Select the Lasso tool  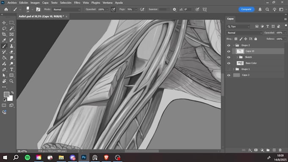pyautogui.click(x=4, y=28)
